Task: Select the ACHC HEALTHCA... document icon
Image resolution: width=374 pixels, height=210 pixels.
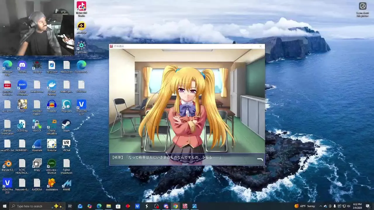Action: tap(22, 167)
